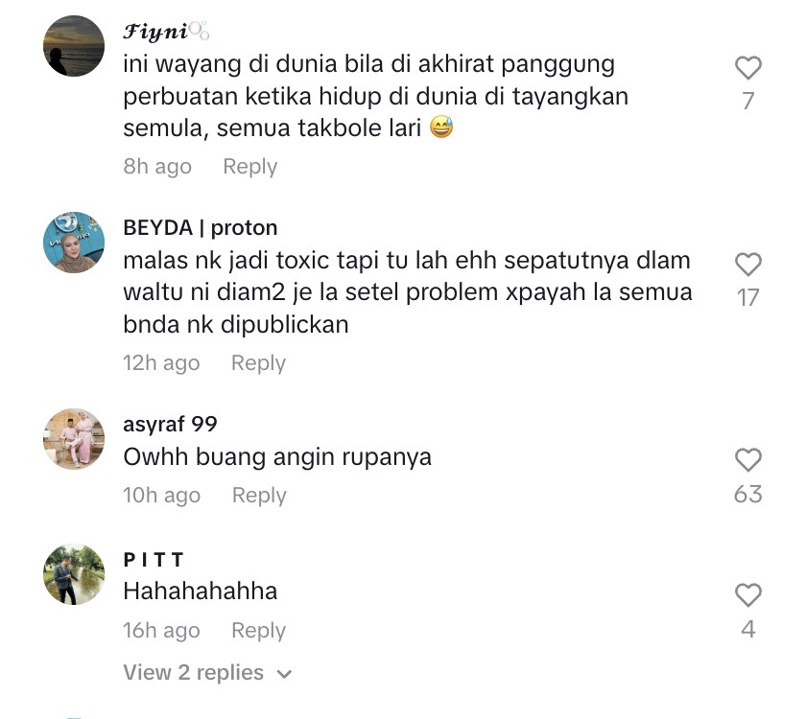Select the 63 likes count on asyraf's comment

pyautogui.click(x=747, y=494)
